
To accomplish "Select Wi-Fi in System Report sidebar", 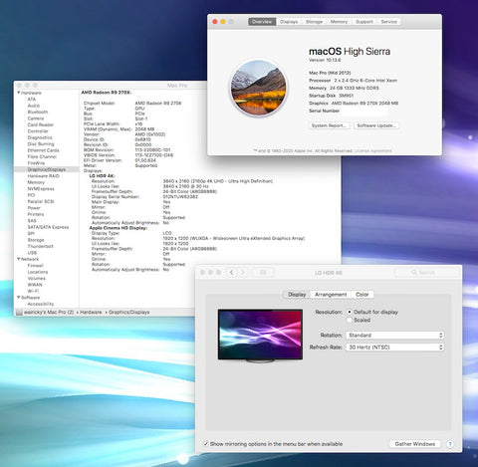I will tap(33, 291).
